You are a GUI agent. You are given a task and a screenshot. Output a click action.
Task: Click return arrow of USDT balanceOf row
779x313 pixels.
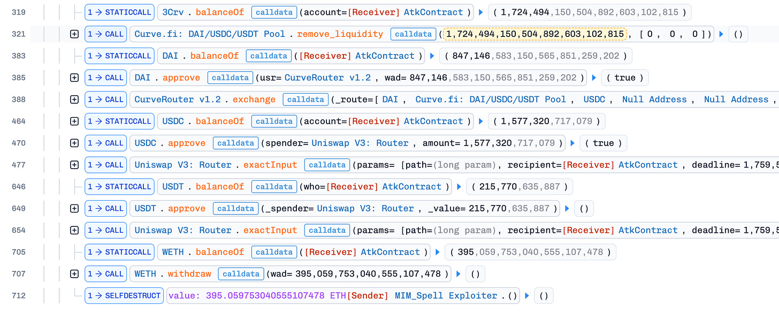[x=458, y=187]
